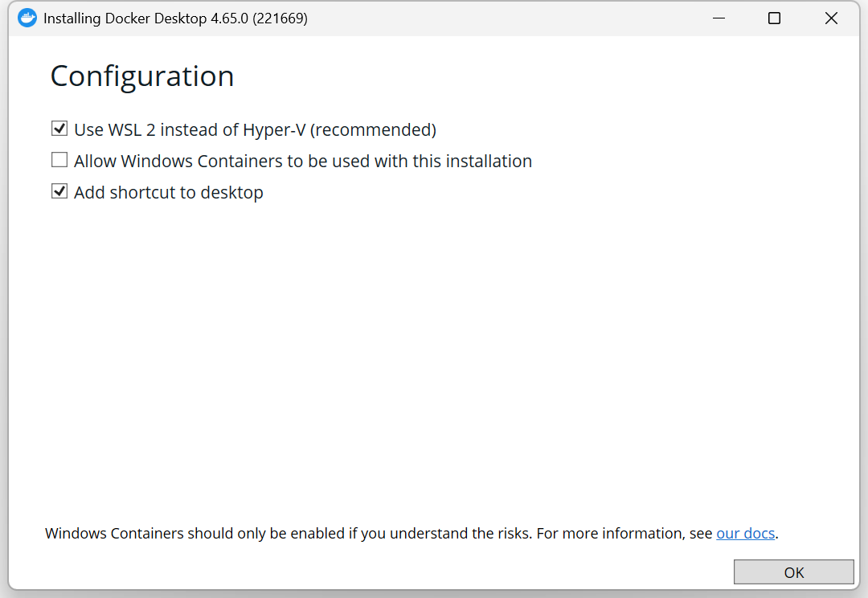Click the Docker whale icon in title bar
Viewport: 868px width, 598px height.
[x=27, y=18]
